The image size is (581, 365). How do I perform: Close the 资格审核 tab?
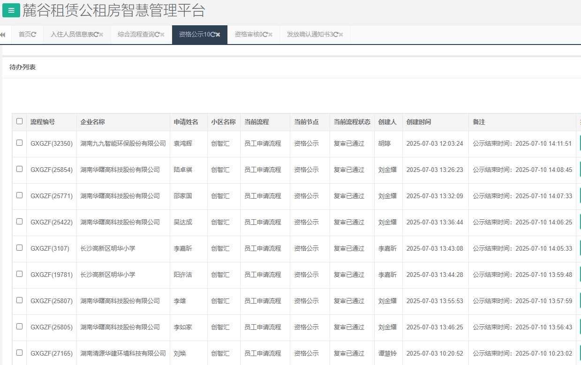click(270, 35)
